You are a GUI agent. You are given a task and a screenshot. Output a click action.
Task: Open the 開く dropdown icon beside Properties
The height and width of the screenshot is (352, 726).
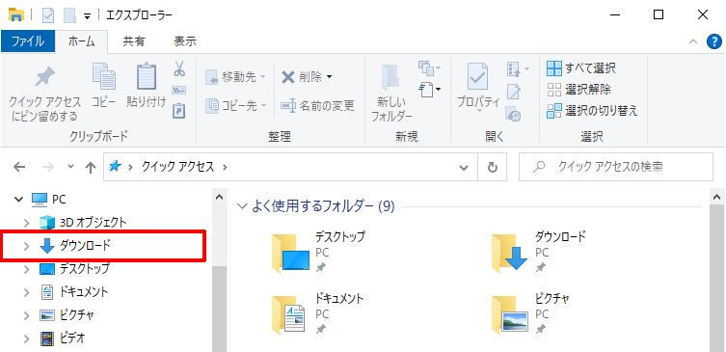(x=518, y=70)
